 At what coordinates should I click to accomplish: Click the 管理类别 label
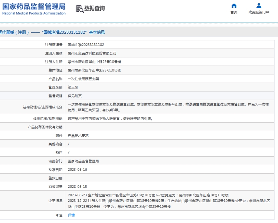tap(56, 87)
